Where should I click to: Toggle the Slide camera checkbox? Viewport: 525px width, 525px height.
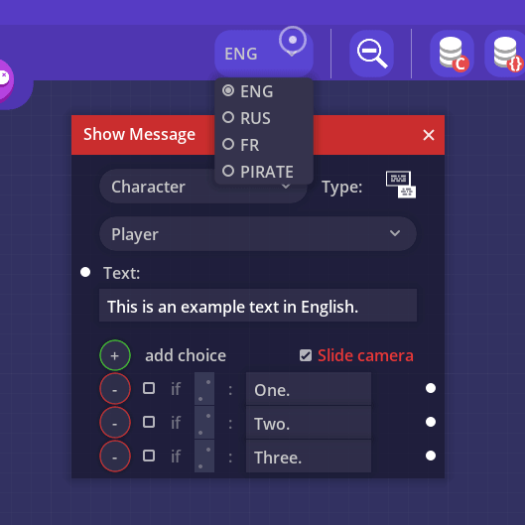click(306, 355)
